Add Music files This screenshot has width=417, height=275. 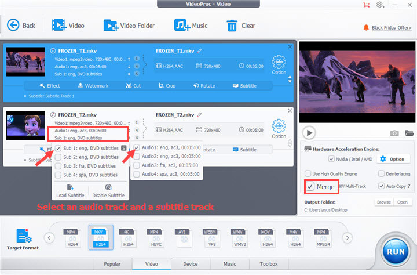click(x=191, y=26)
